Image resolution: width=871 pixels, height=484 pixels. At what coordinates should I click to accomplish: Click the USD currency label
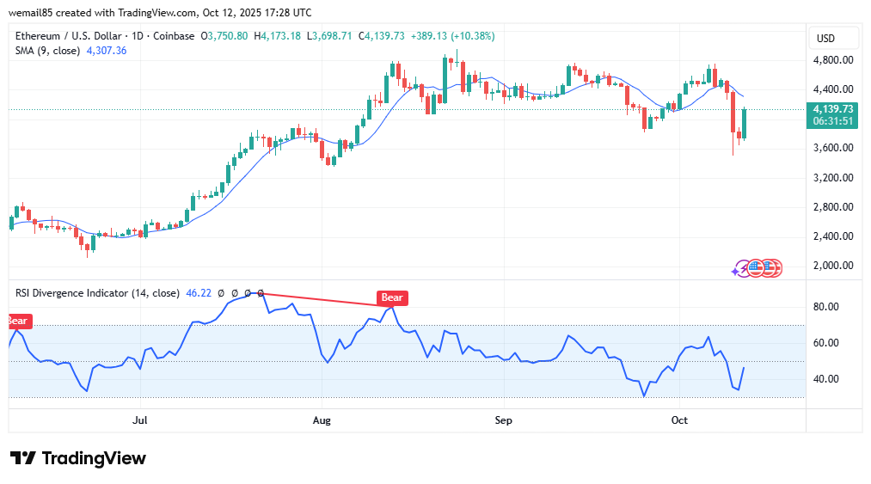tap(825, 39)
